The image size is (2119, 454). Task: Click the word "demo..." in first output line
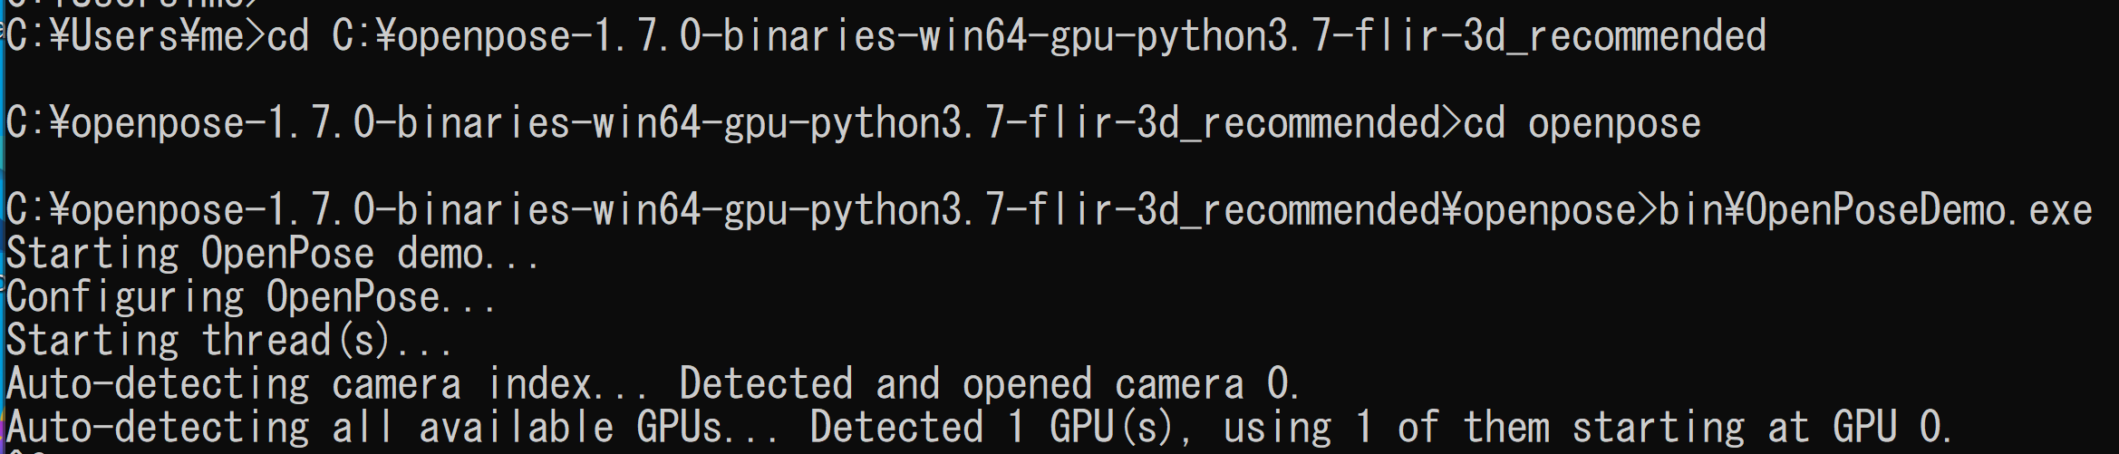pyautogui.click(x=468, y=254)
